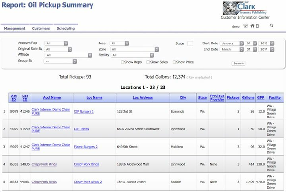Switch to the Customers tab
The image size is (286, 192).
(x=41, y=28)
